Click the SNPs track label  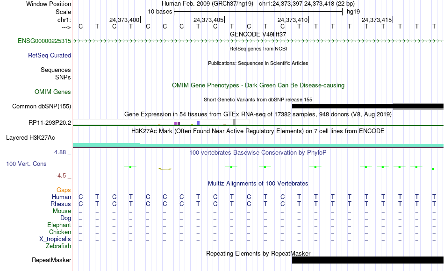tap(63, 77)
